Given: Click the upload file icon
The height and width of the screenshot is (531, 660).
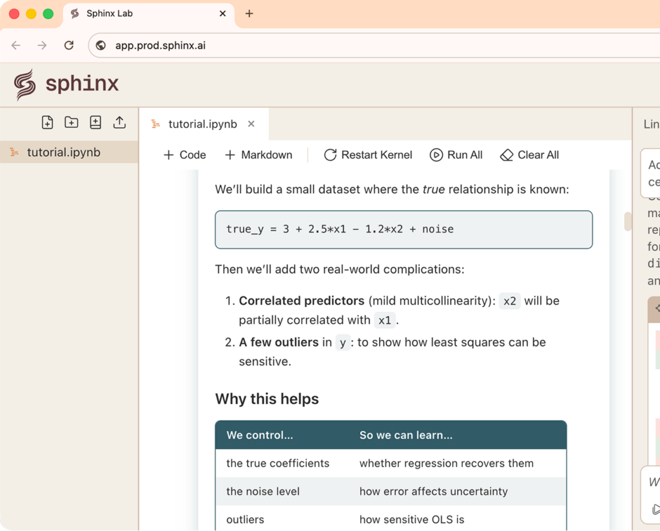Looking at the screenshot, I should click(119, 123).
